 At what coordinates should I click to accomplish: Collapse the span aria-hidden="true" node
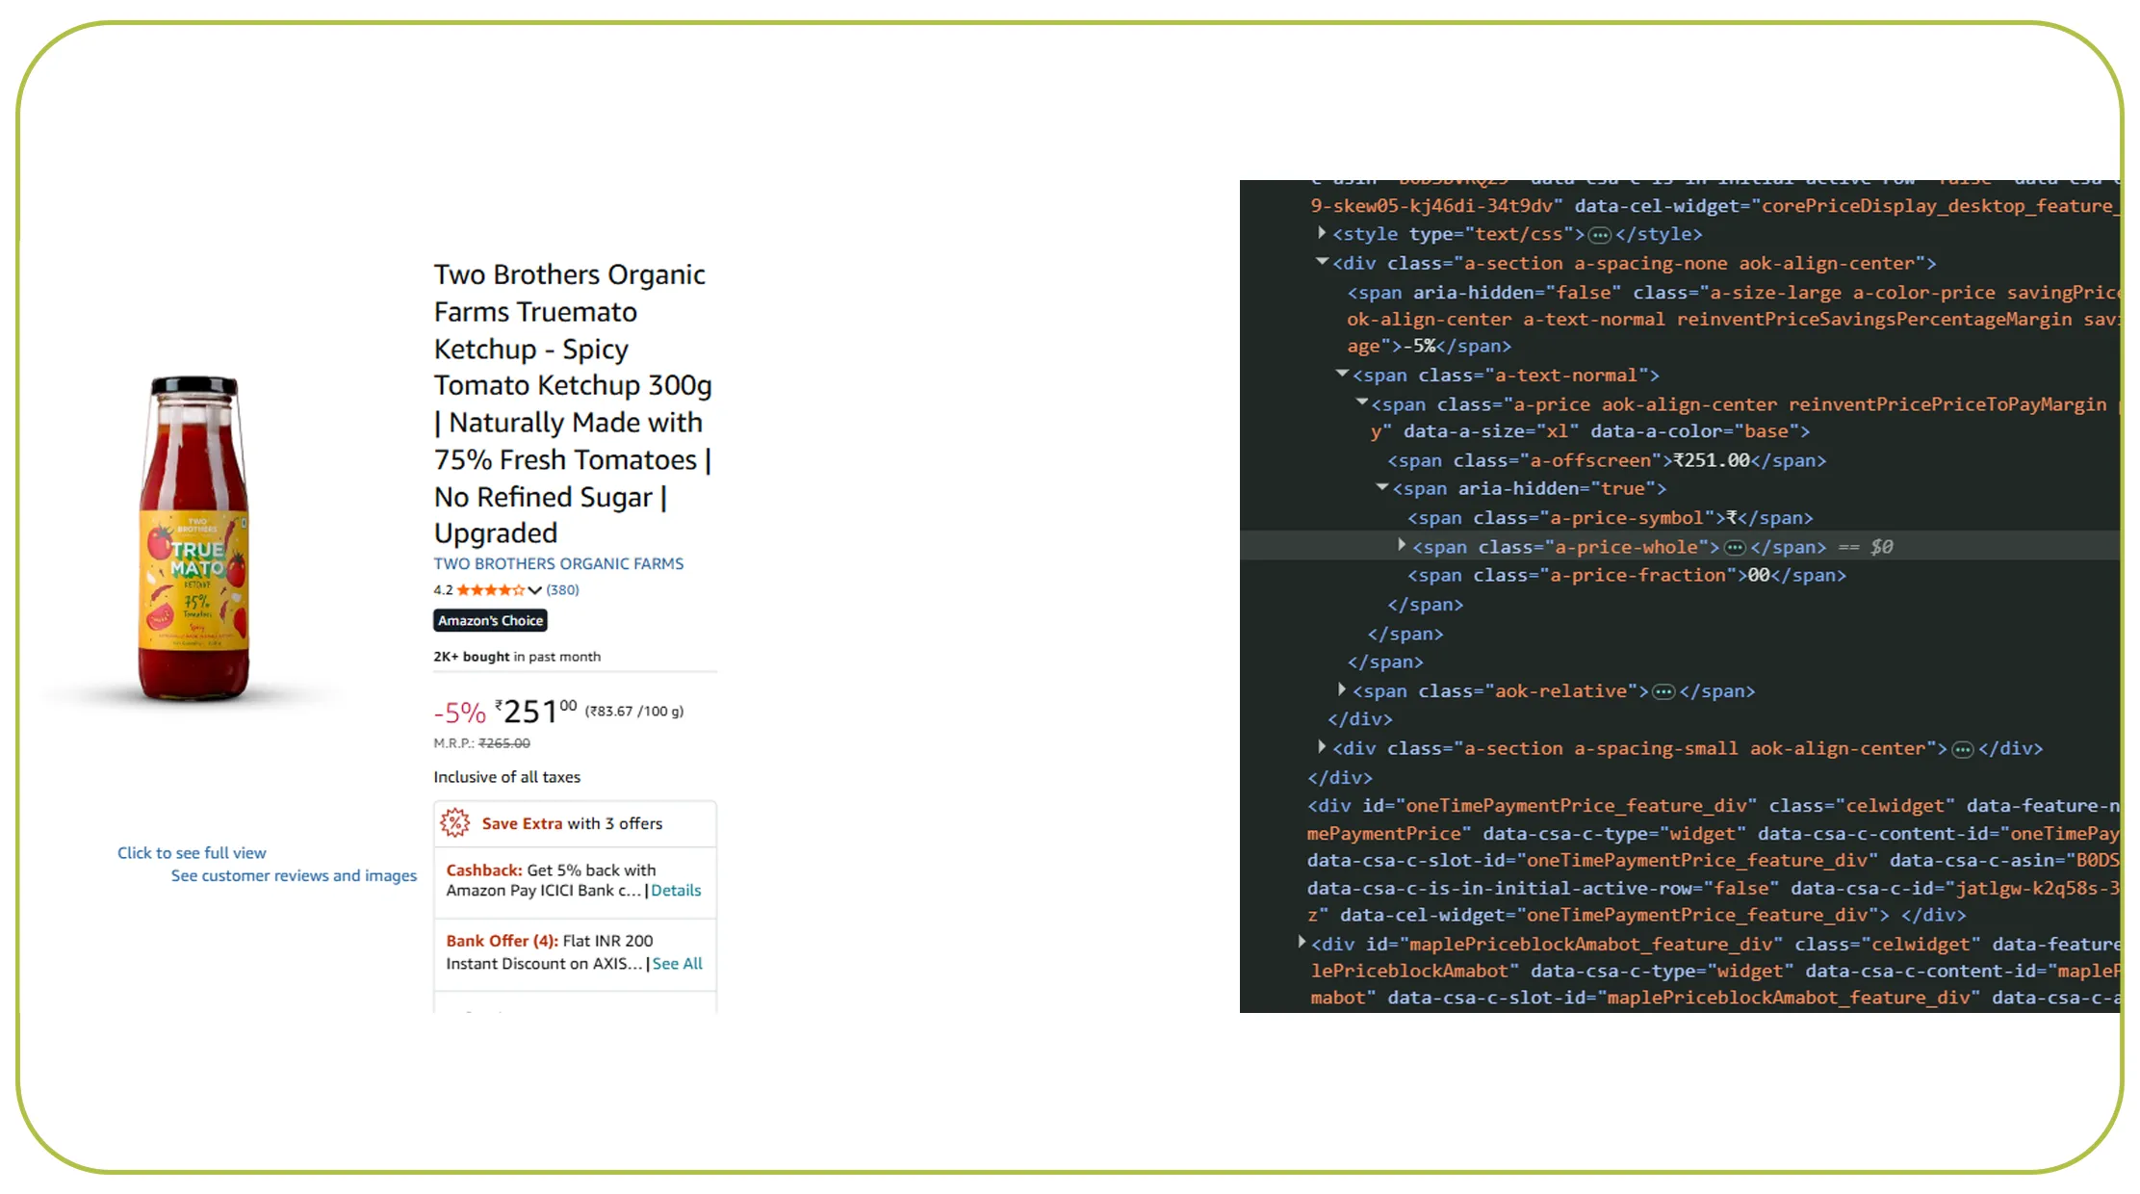click(1382, 487)
